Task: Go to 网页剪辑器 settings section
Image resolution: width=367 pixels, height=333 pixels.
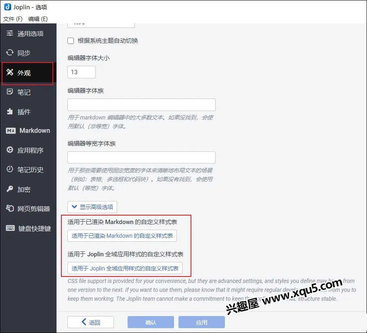Action: coord(28,209)
